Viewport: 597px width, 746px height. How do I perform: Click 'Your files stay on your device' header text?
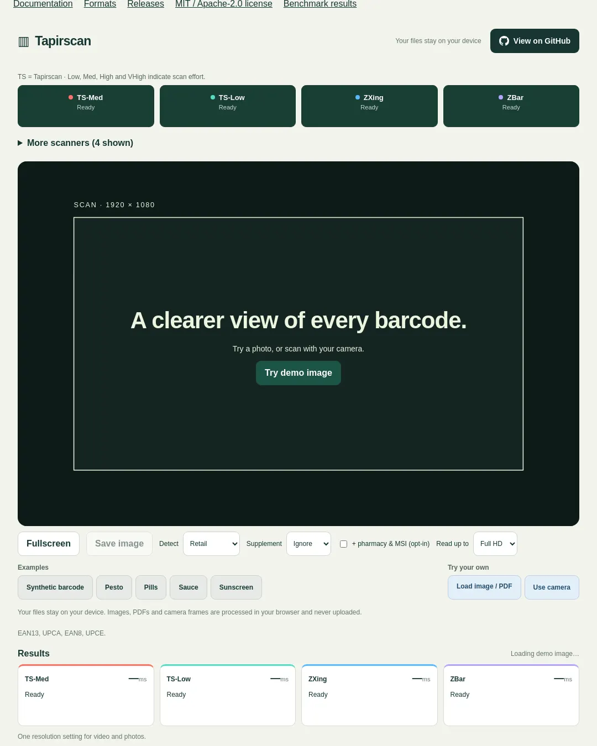(x=438, y=41)
